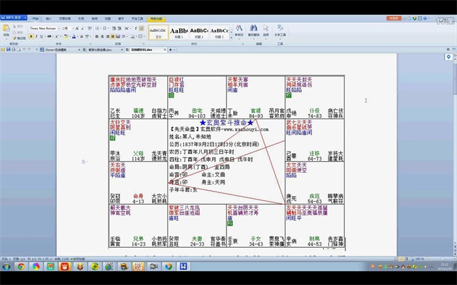Click the orange login button
457x285 pixels.
(394, 18)
